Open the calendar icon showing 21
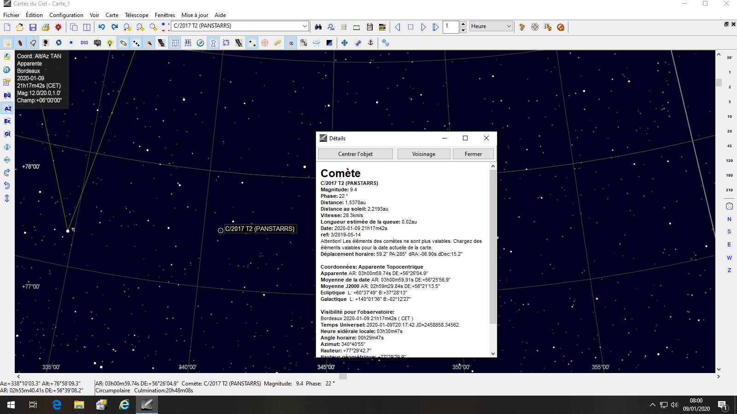This screenshot has height=414, width=737. point(369,27)
